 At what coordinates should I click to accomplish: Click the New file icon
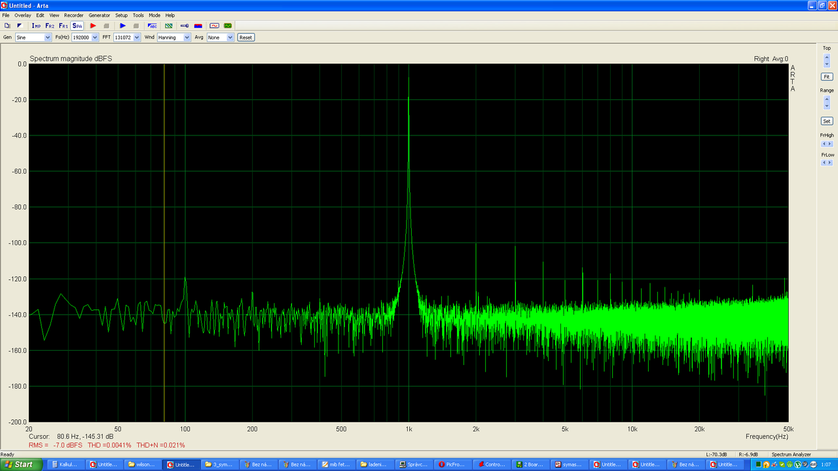click(x=7, y=26)
